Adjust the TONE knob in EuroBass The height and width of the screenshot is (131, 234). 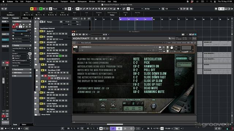tap(154, 106)
